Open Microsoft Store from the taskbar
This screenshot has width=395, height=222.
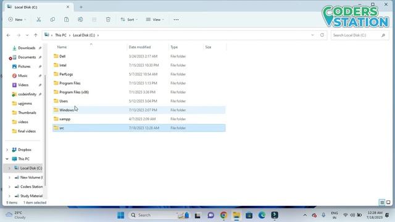tap(249, 215)
